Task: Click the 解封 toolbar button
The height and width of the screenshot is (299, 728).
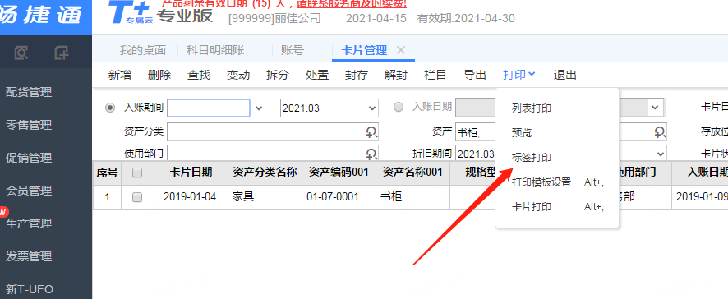Action: coord(396,75)
